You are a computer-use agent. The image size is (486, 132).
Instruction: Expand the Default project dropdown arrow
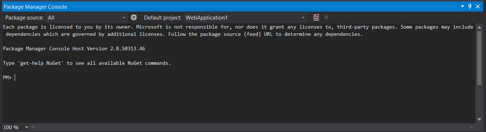click(x=303, y=17)
